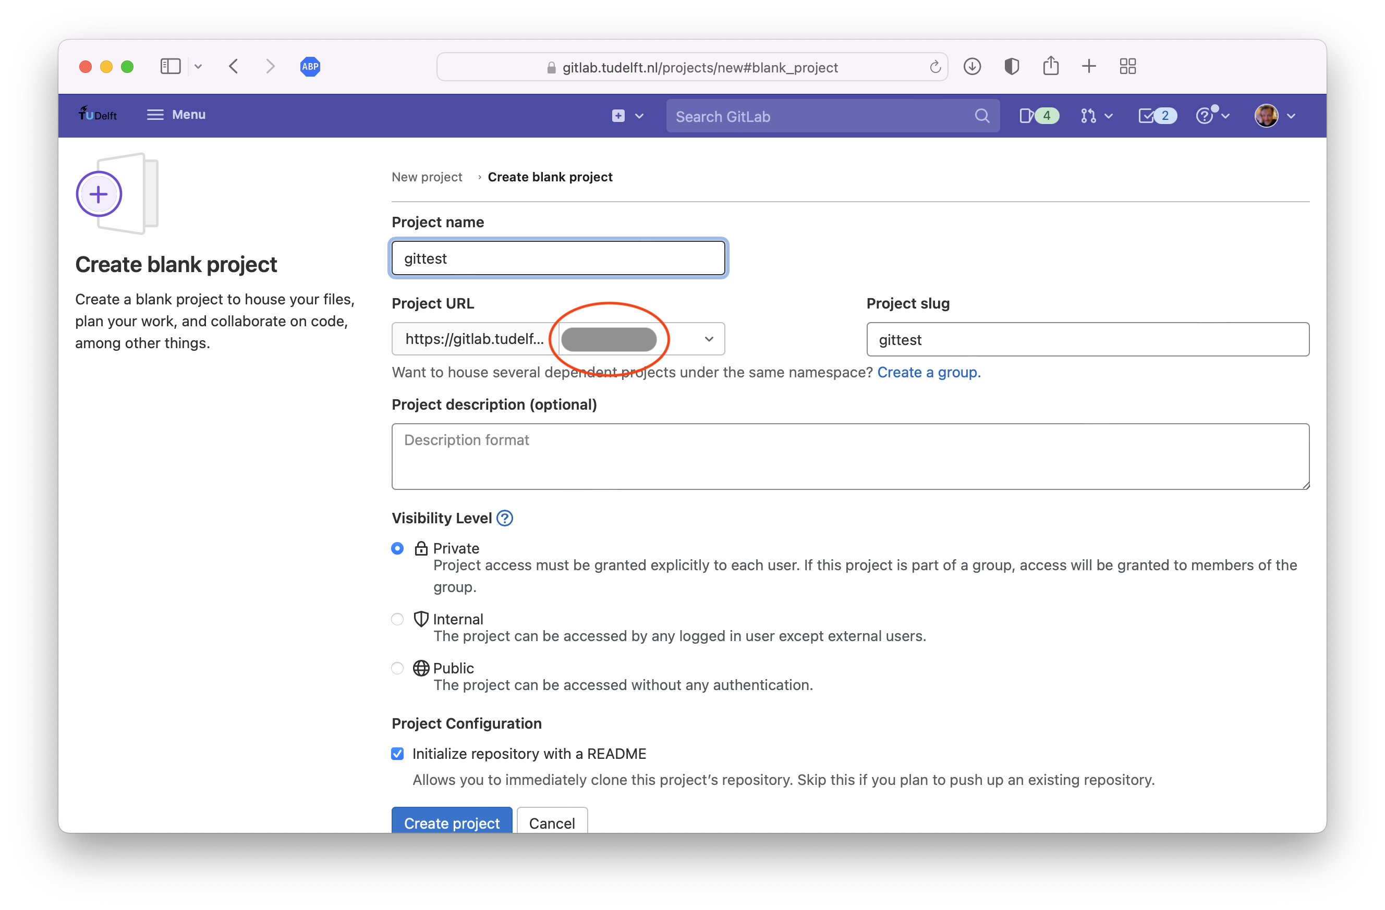The width and height of the screenshot is (1385, 910).
Task: Go back with the browser back arrow
Action: [x=234, y=66]
